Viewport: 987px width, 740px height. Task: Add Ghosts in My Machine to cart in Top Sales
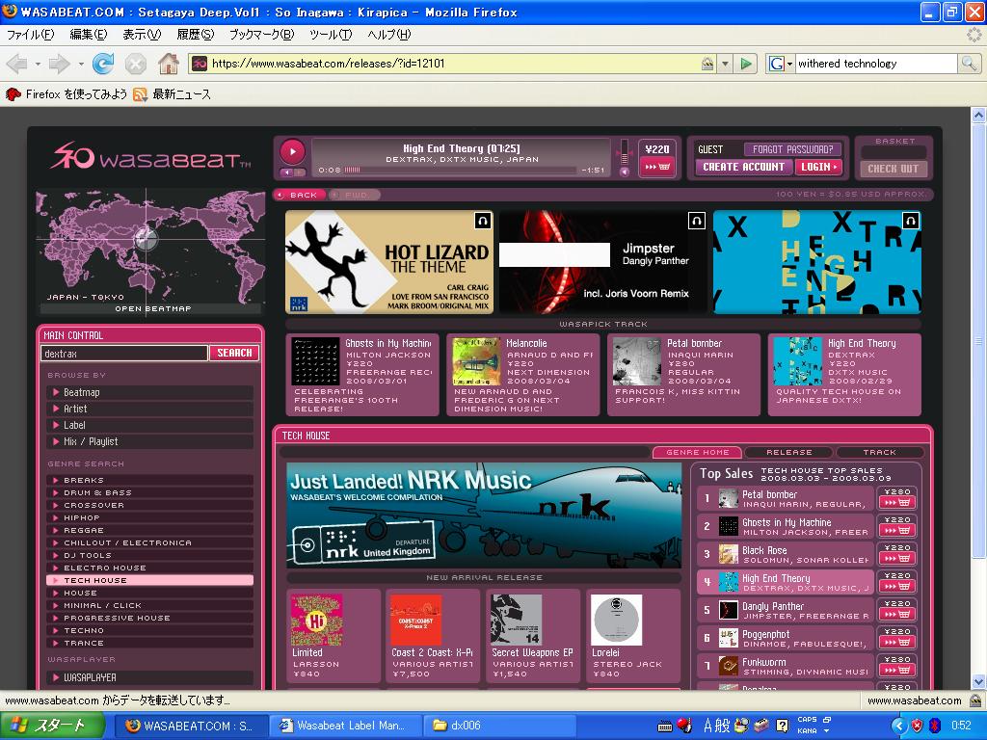point(897,531)
